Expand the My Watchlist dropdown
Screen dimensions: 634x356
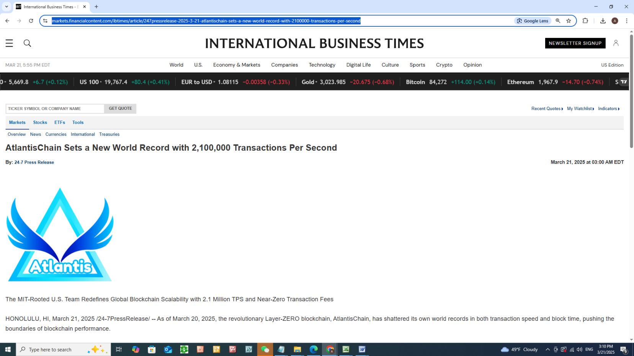pos(580,109)
